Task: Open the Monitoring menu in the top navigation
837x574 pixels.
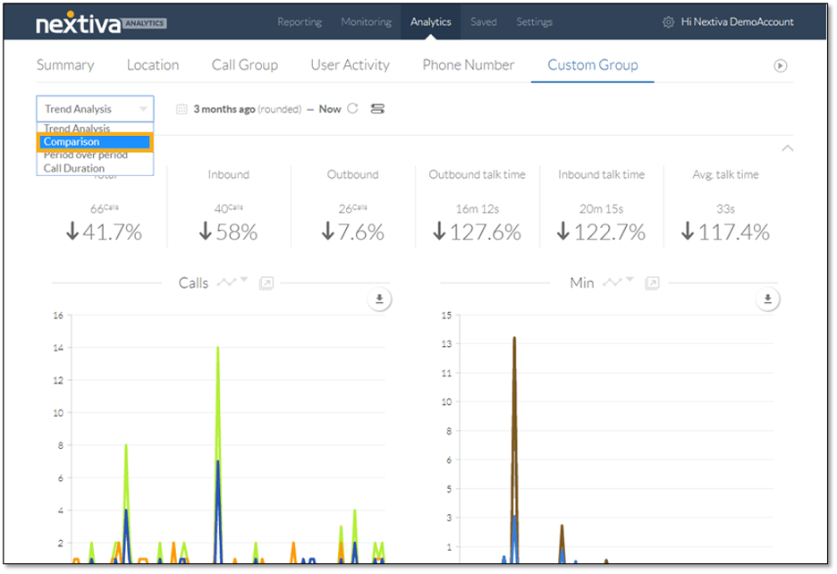Action: pos(366,21)
